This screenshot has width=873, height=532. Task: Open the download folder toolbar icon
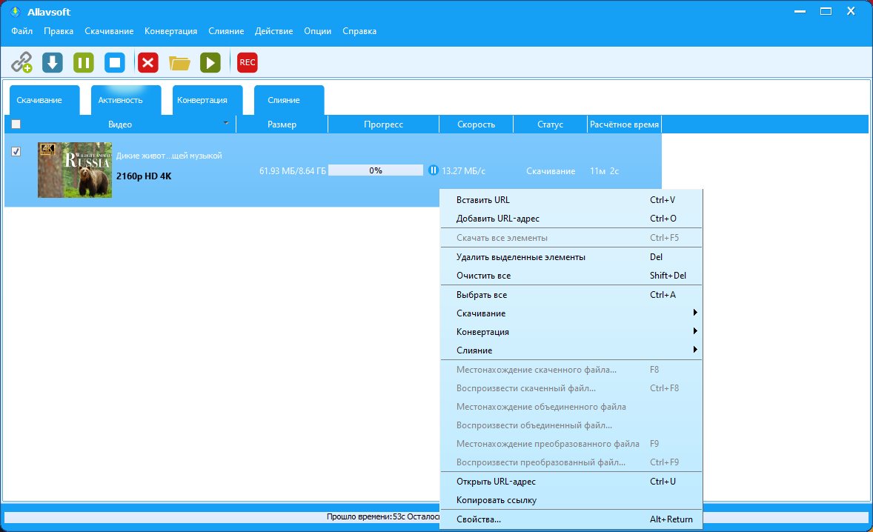pos(179,63)
